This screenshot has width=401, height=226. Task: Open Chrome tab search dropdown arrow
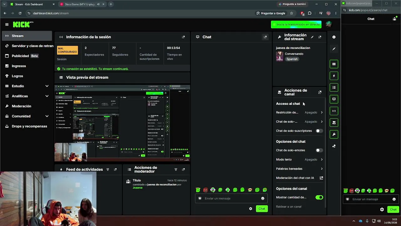click(4, 4)
